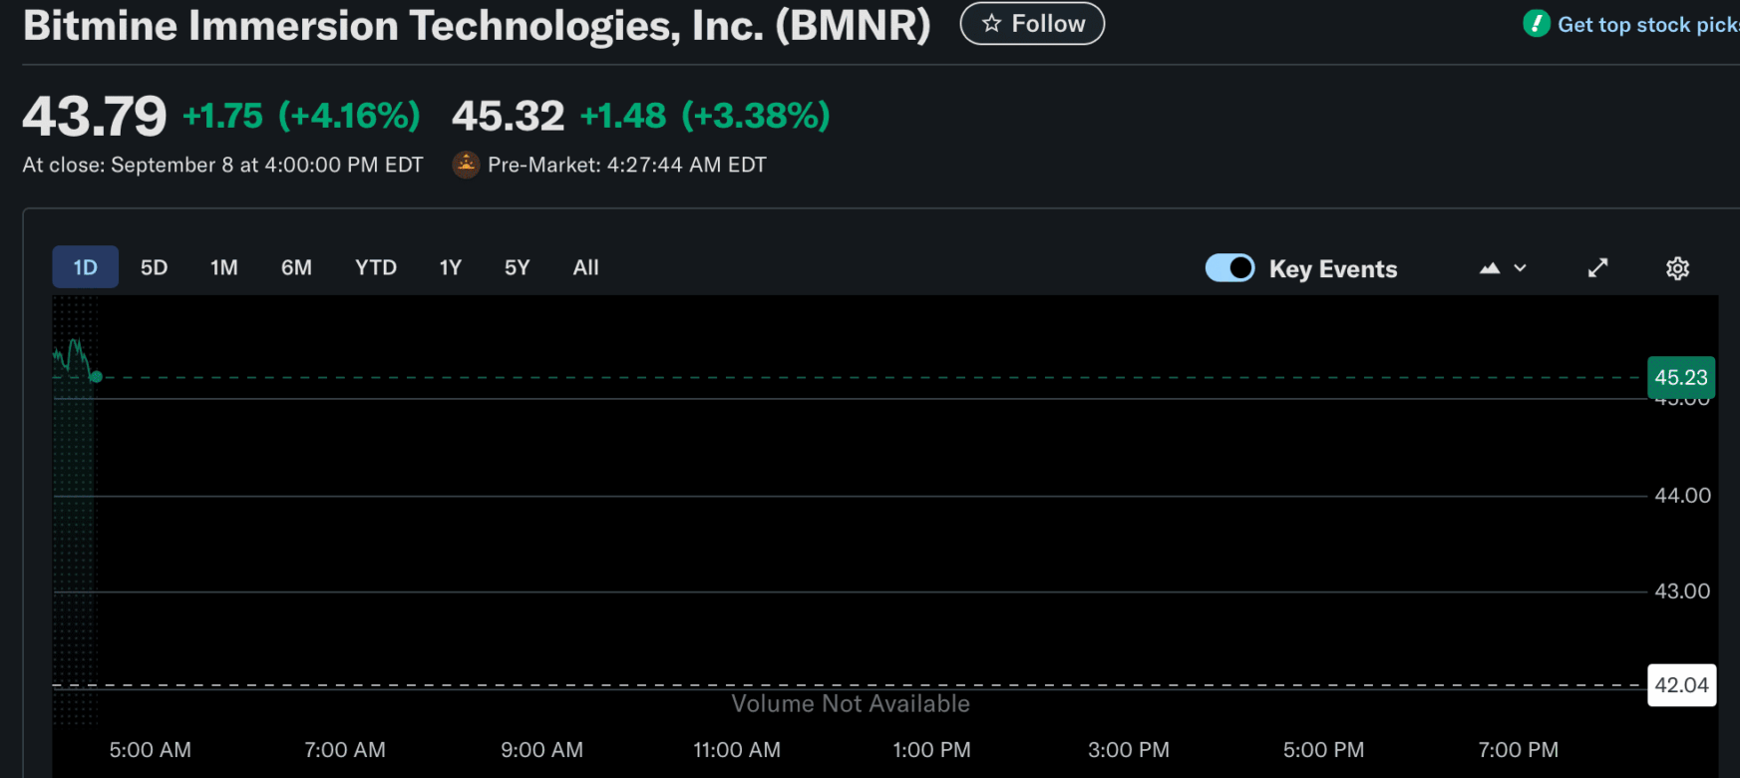Viewport: 1740px width, 778px height.
Task: Open chart settings gear icon
Action: 1677,268
